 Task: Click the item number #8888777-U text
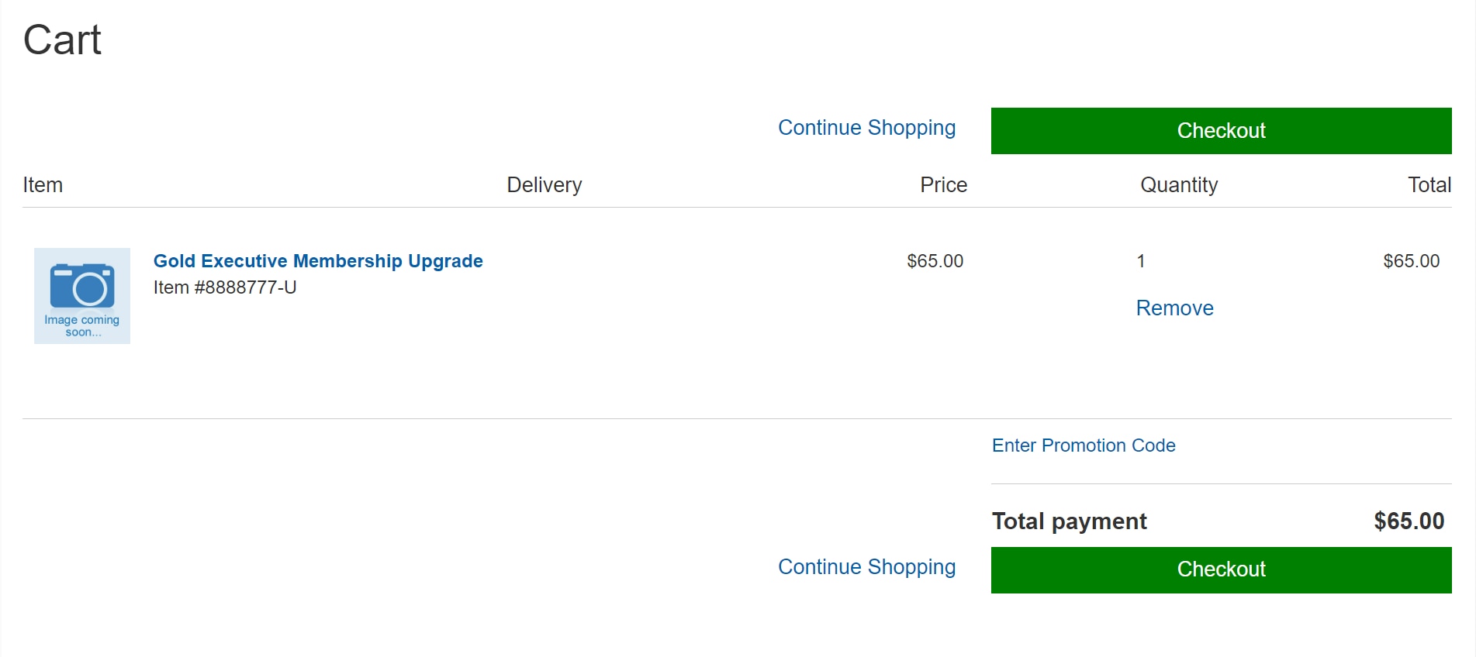point(225,287)
